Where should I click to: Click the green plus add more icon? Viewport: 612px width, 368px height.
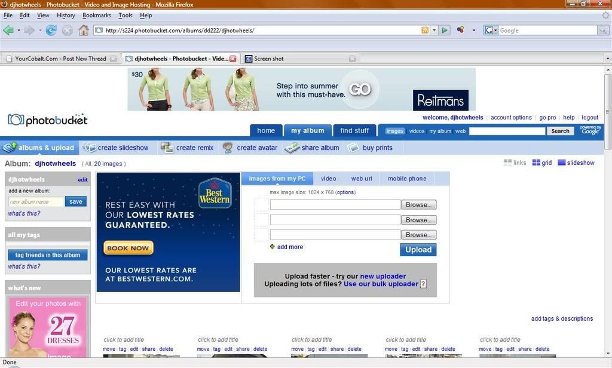click(273, 247)
